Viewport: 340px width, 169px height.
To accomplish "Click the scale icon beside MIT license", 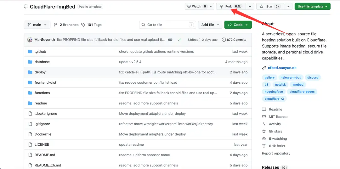I will [264, 117].
